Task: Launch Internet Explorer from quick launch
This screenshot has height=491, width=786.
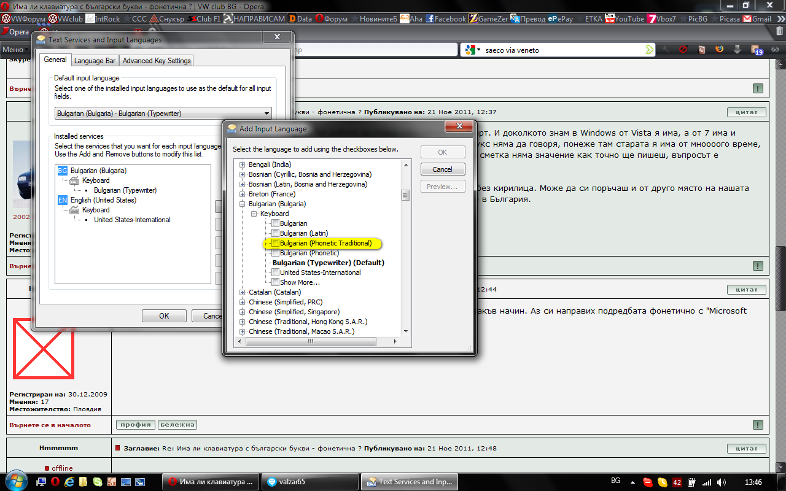Action: pos(69,482)
